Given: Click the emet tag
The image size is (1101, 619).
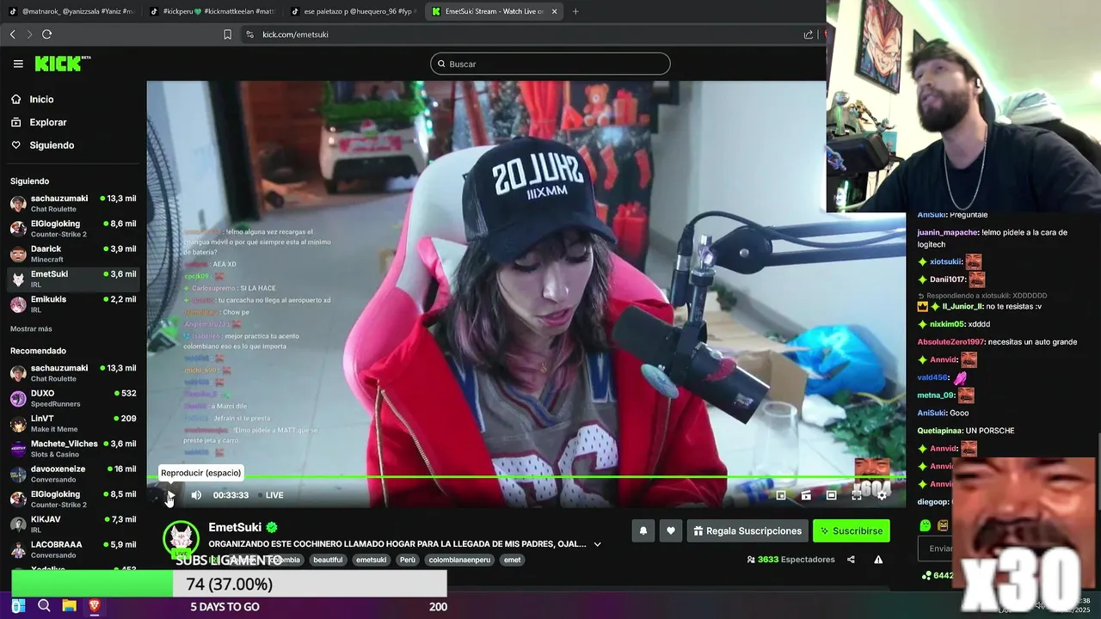Looking at the screenshot, I should pyautogui.click(x=512, y=560).
